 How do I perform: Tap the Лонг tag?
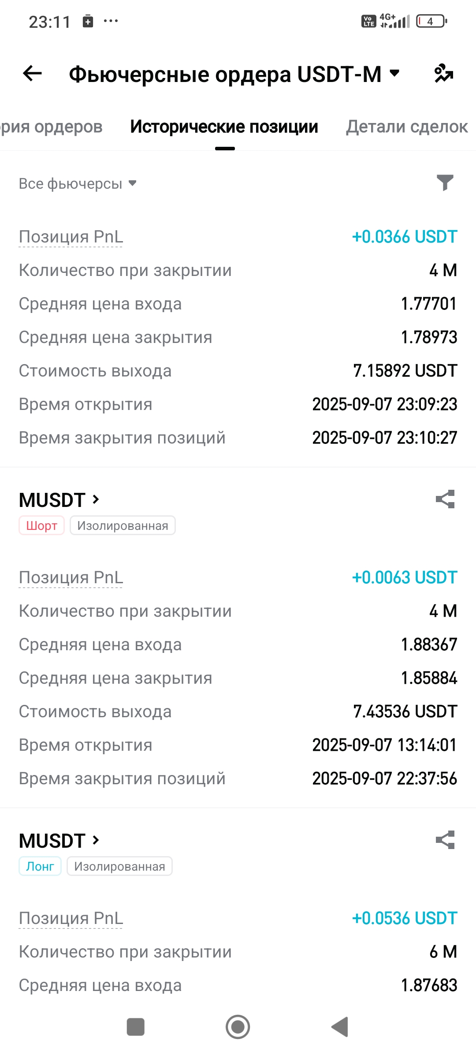(x=40, y=866)
